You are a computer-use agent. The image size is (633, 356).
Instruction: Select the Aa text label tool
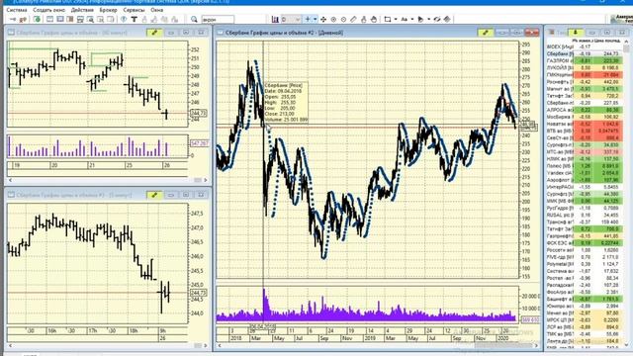(405, 20)
